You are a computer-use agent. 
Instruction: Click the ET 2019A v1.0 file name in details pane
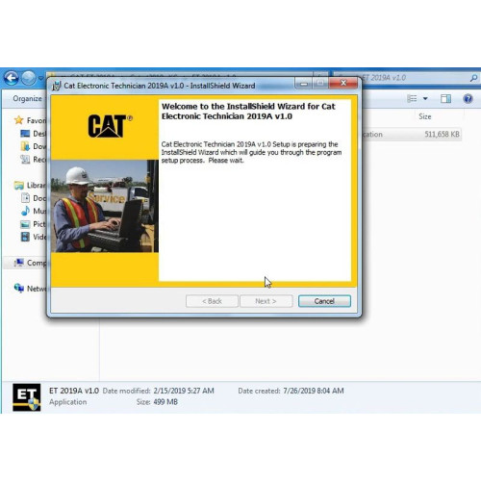coord(74,391)
